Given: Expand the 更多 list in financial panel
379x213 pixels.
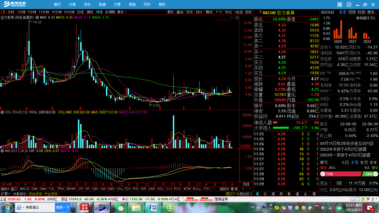Looking at the screenshot, I should click(x=372, y=12).
